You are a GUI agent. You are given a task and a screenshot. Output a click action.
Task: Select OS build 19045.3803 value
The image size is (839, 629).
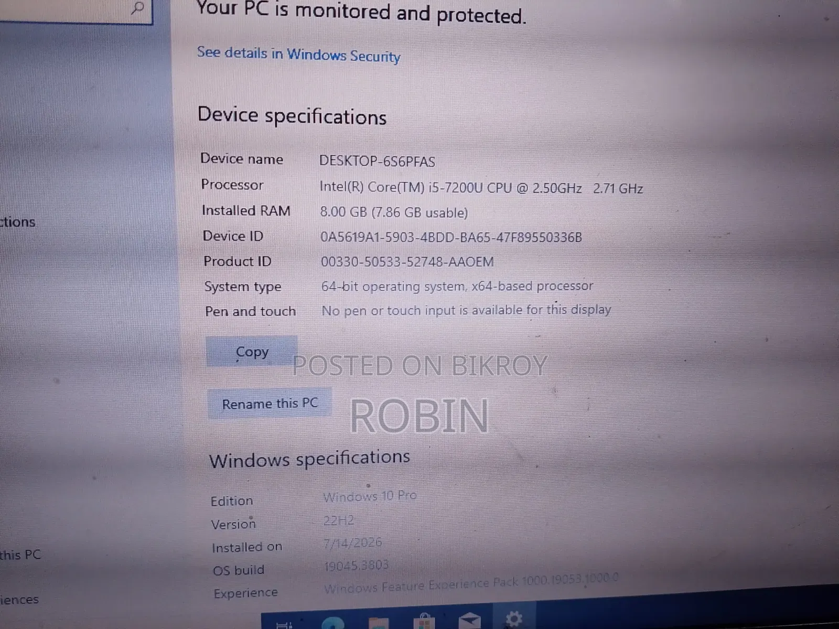(x=357, y=565)
